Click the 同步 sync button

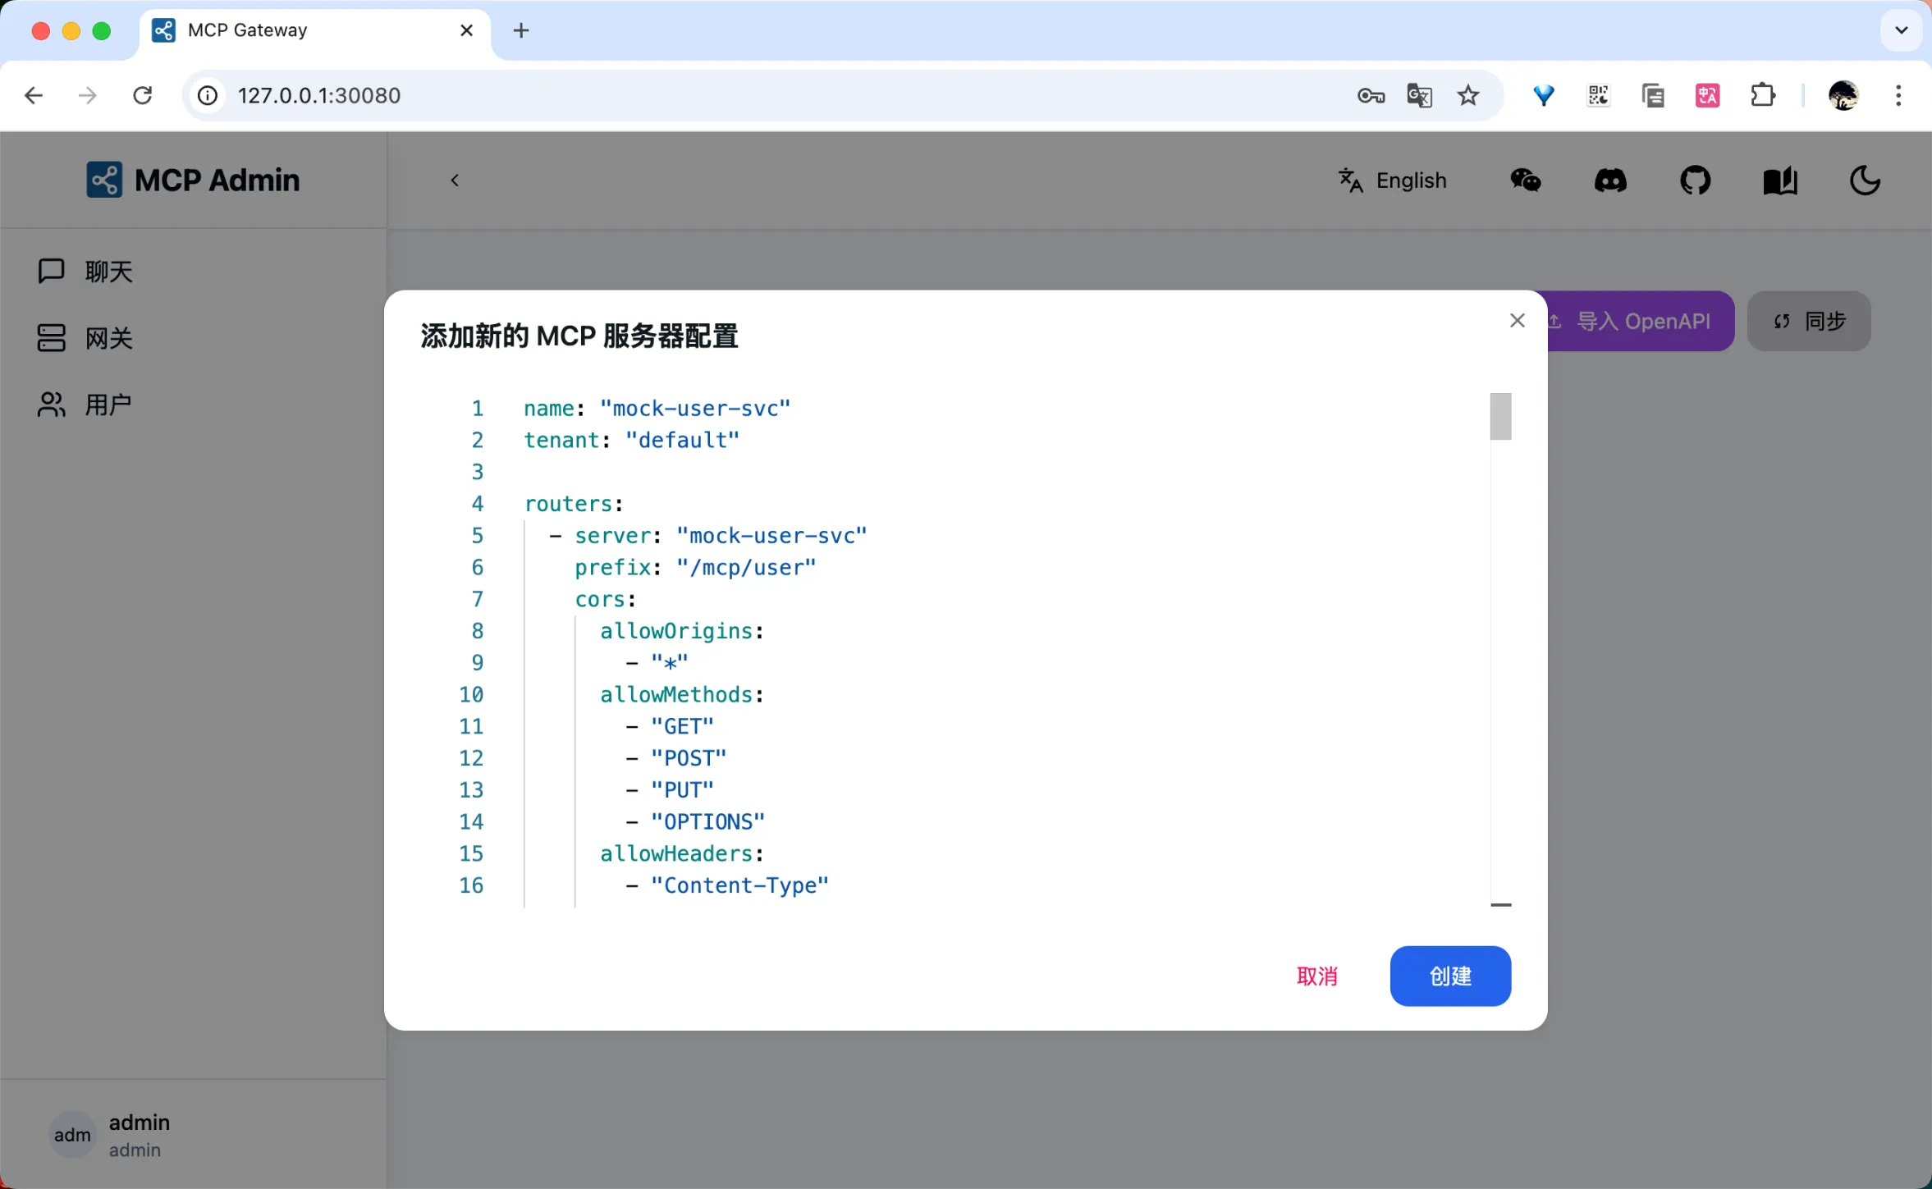(1808, 321)
